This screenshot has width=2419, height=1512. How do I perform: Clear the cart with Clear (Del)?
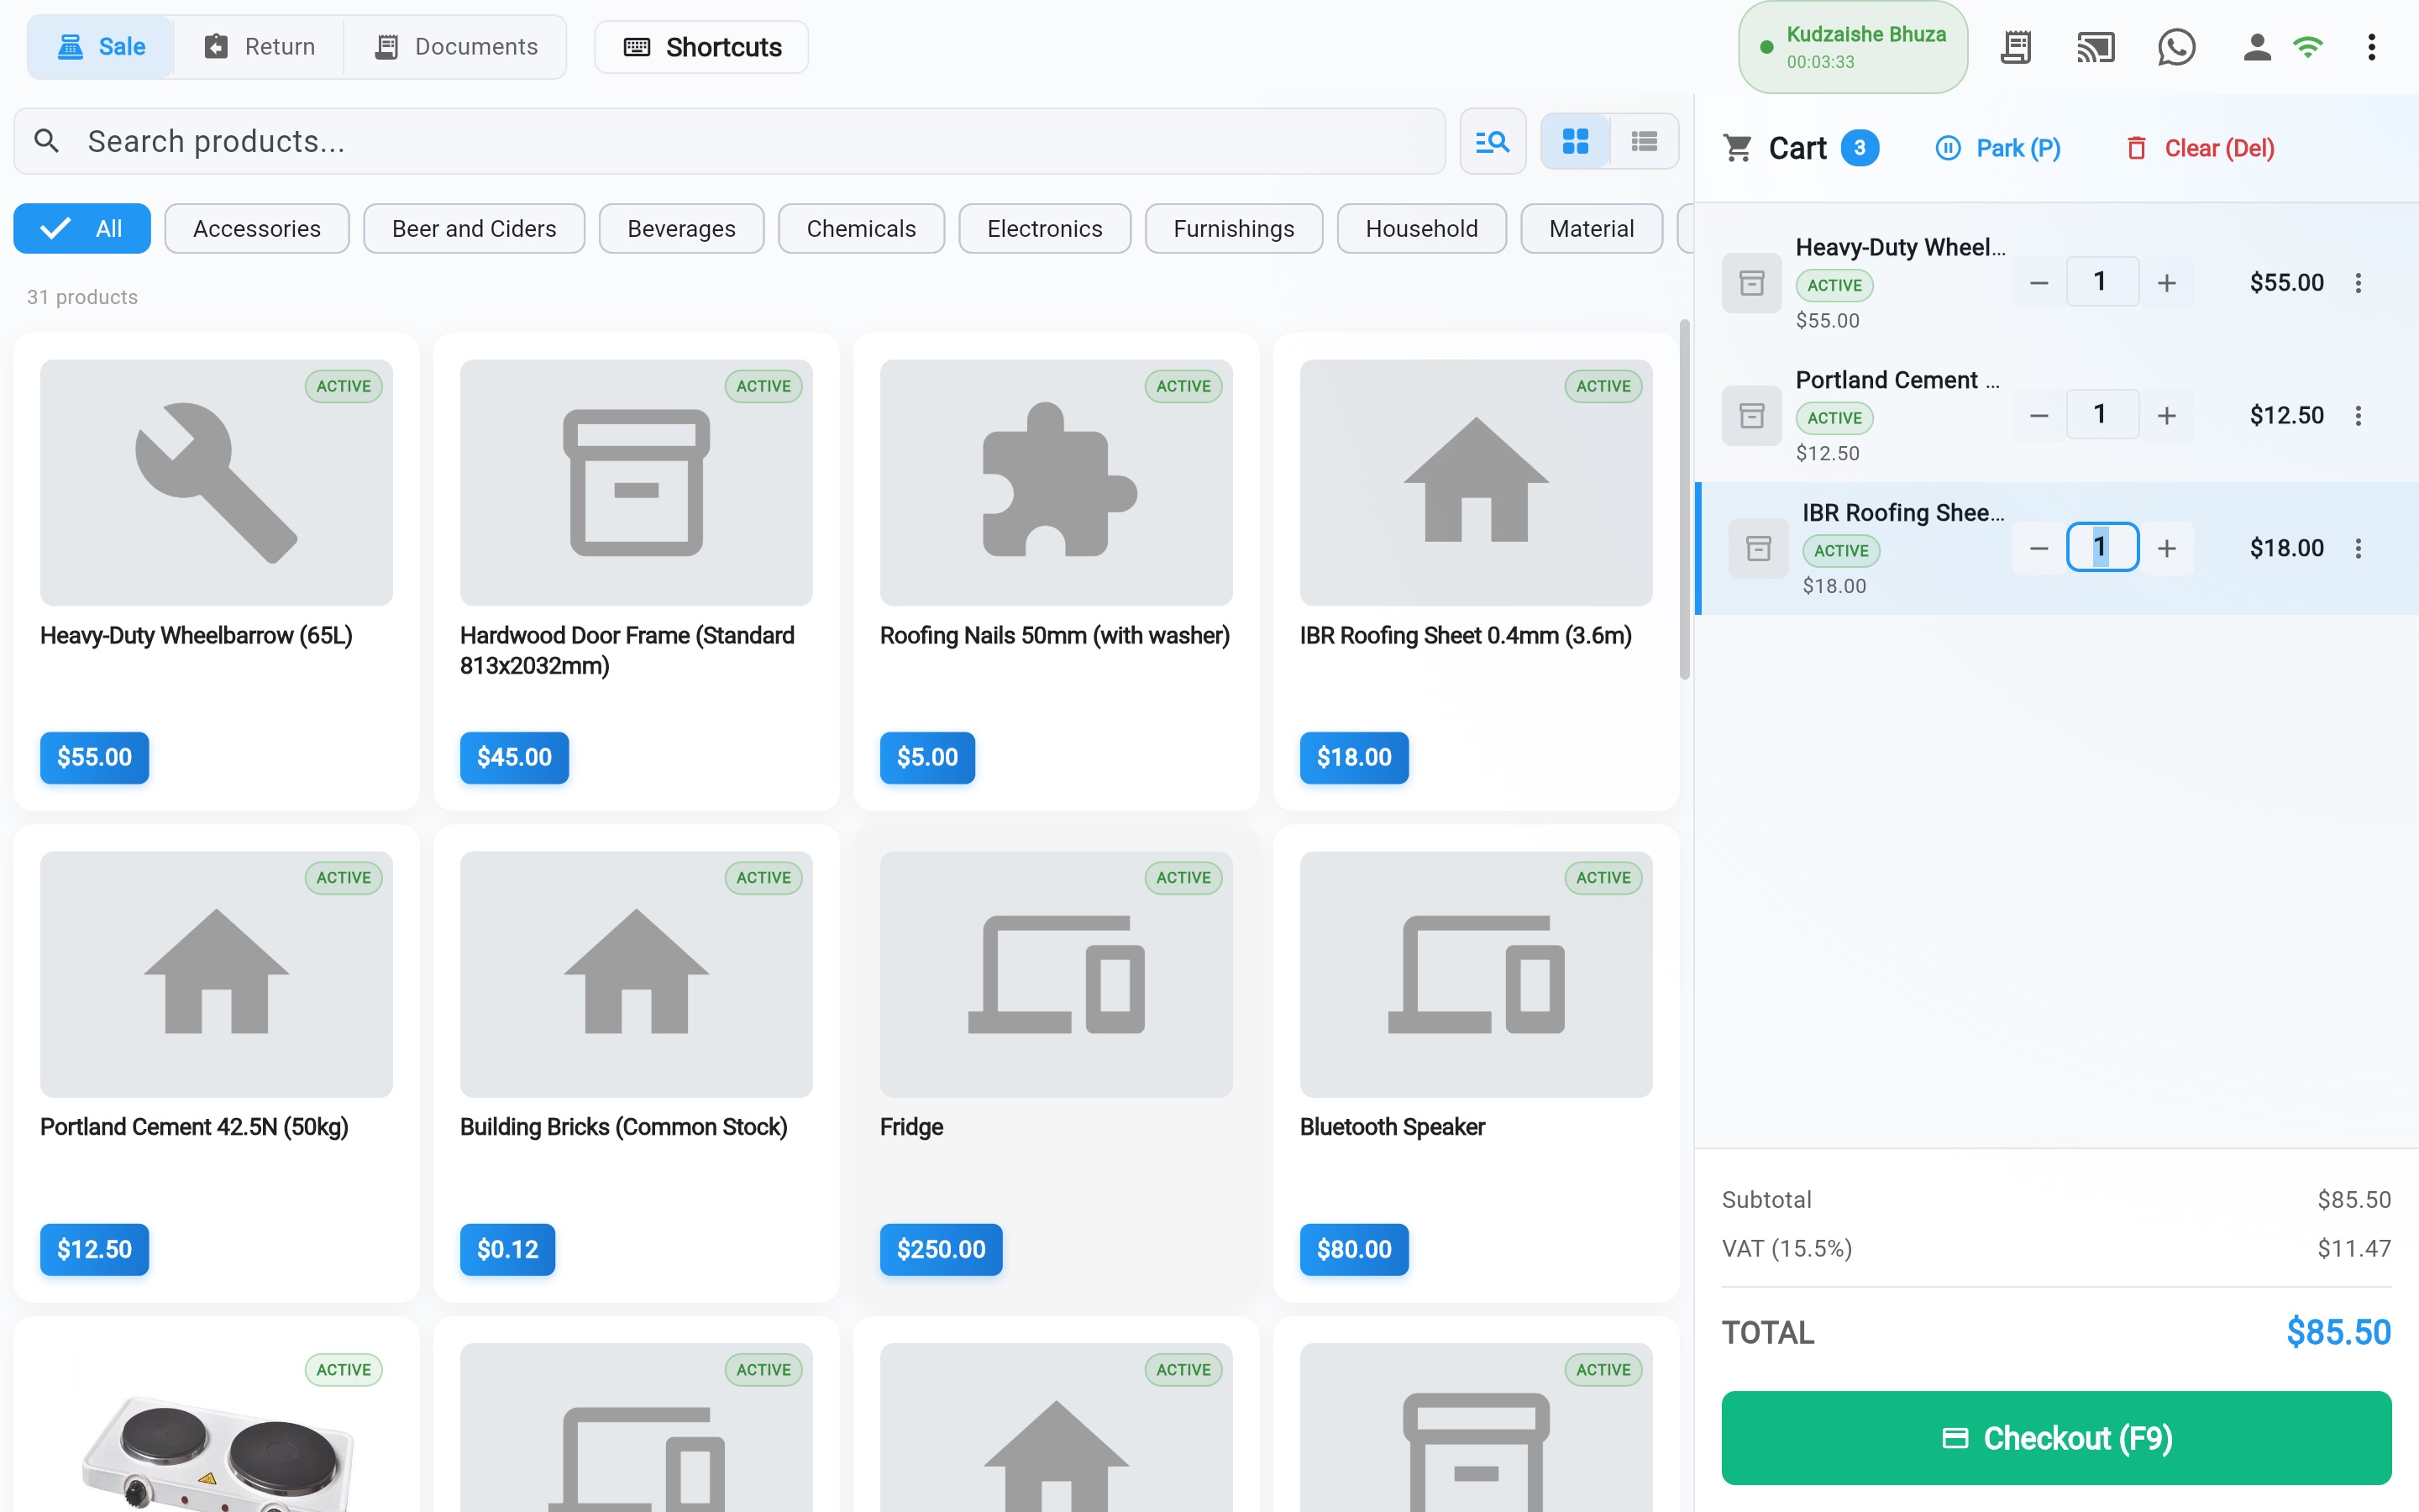click(2200, 148)
